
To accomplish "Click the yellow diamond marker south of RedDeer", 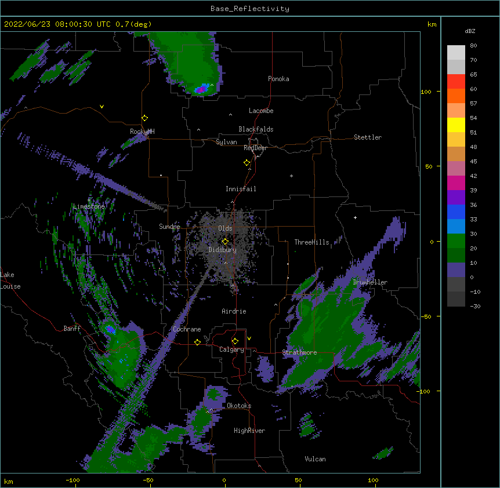I will click(247, 163).
